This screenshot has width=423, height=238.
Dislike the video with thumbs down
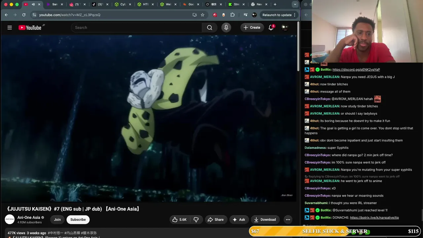196,219
